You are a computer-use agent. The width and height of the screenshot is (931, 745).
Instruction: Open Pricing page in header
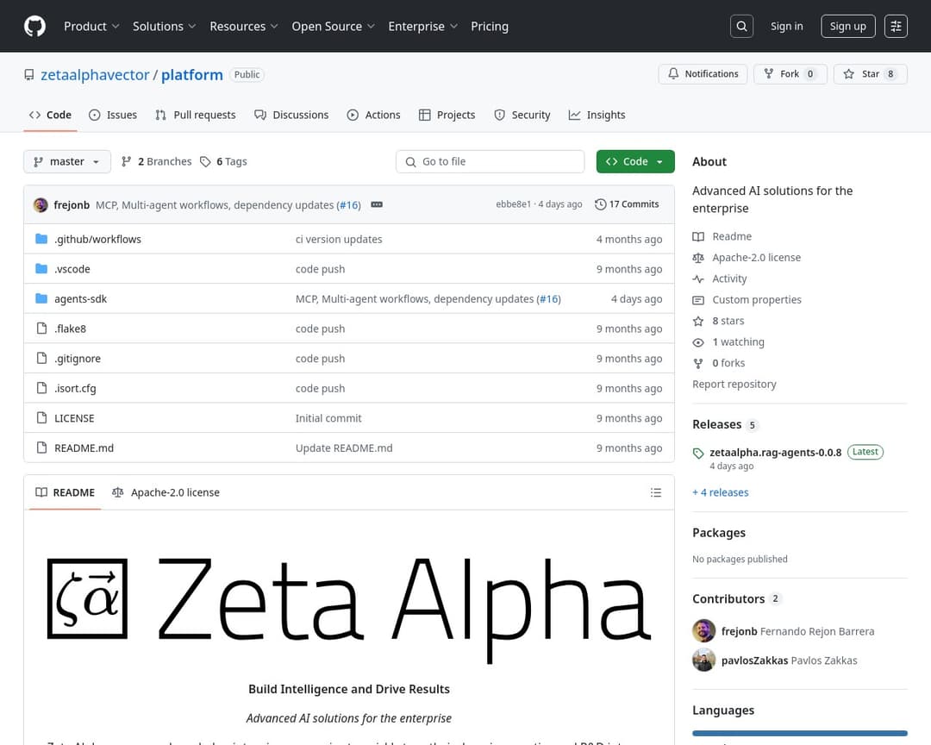point(490,26)
